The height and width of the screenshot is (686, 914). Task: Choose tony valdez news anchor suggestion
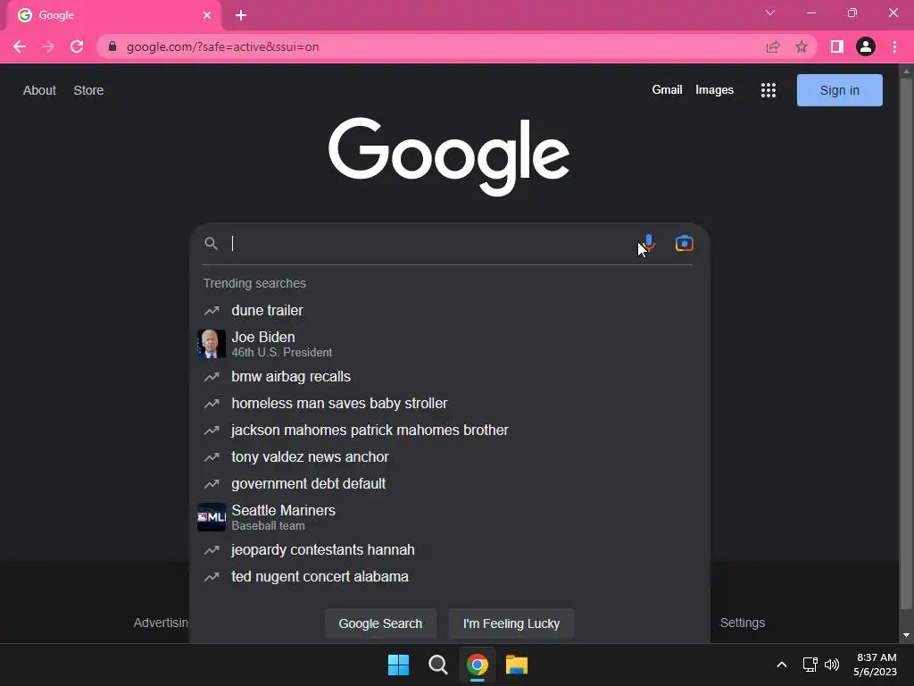[x=450, y=457]
